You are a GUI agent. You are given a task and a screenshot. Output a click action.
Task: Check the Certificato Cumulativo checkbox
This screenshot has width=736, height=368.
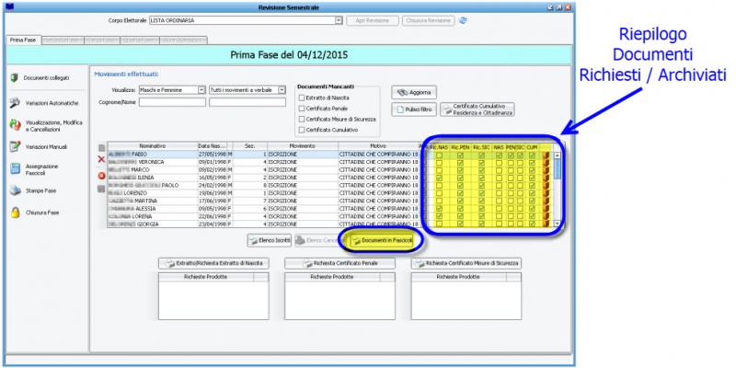tap(302, 130)
